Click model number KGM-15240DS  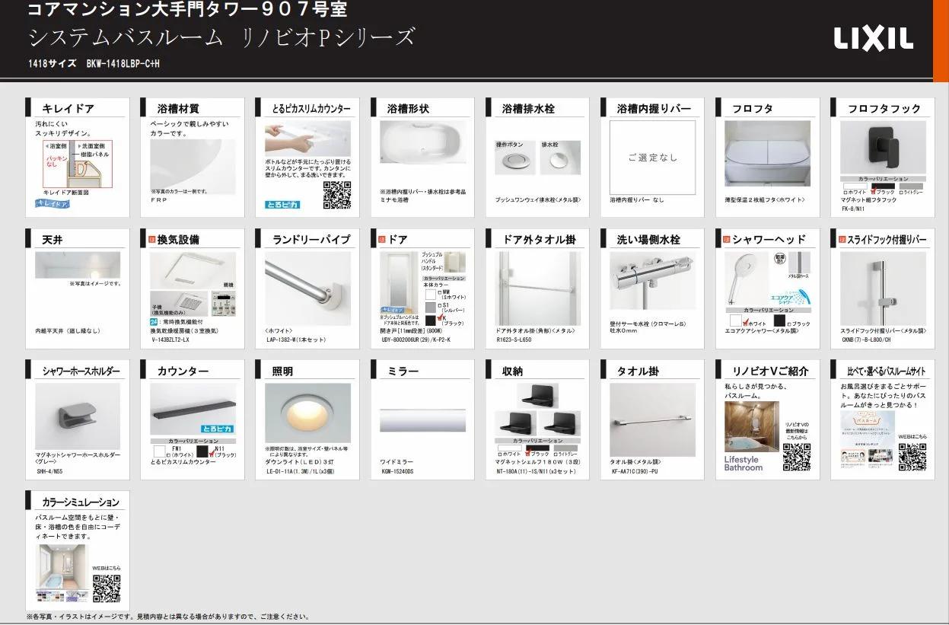click(x=397, y=471)
